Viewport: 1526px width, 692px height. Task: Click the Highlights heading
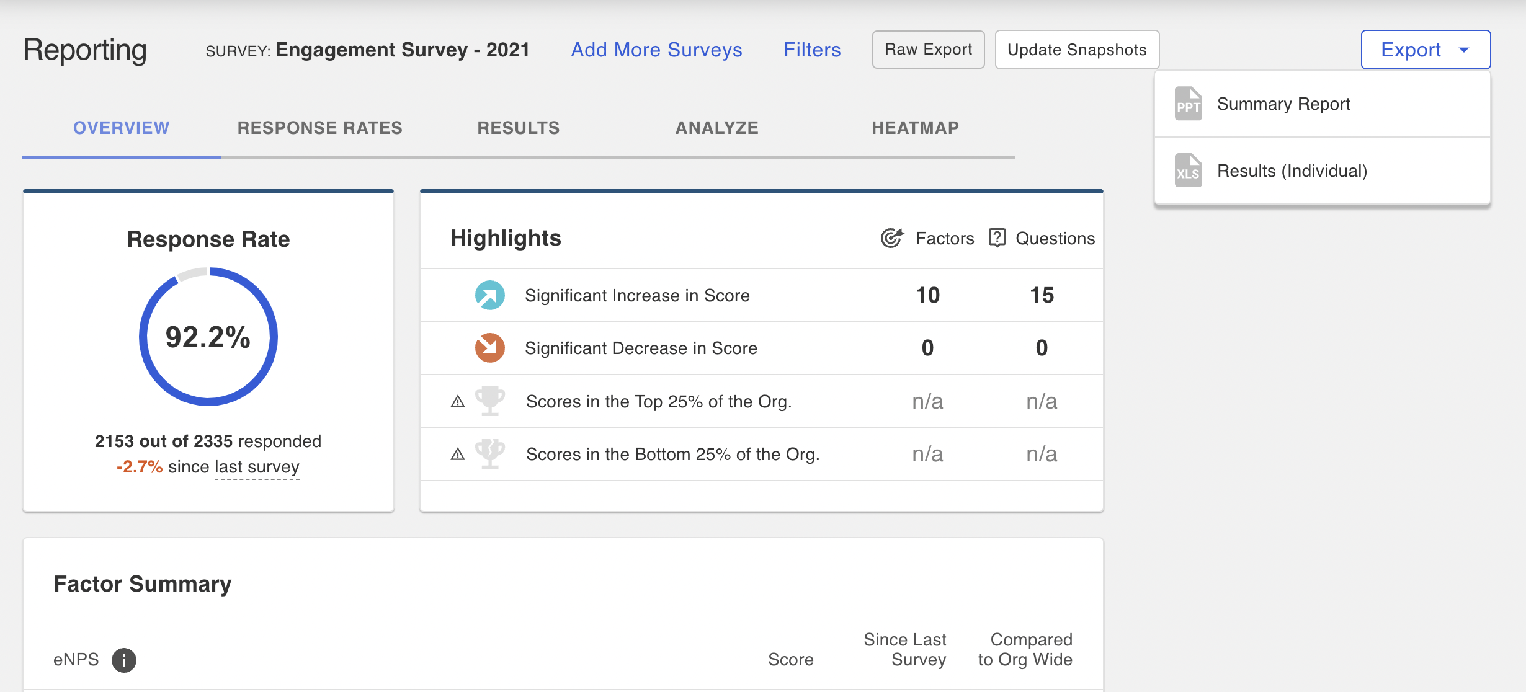click(506, 238)
